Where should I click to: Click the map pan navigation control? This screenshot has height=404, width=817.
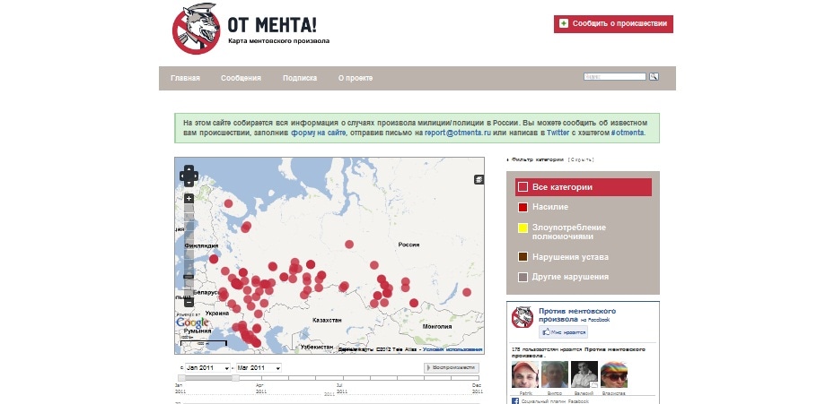pyautogui.click(x=189, y=175)
